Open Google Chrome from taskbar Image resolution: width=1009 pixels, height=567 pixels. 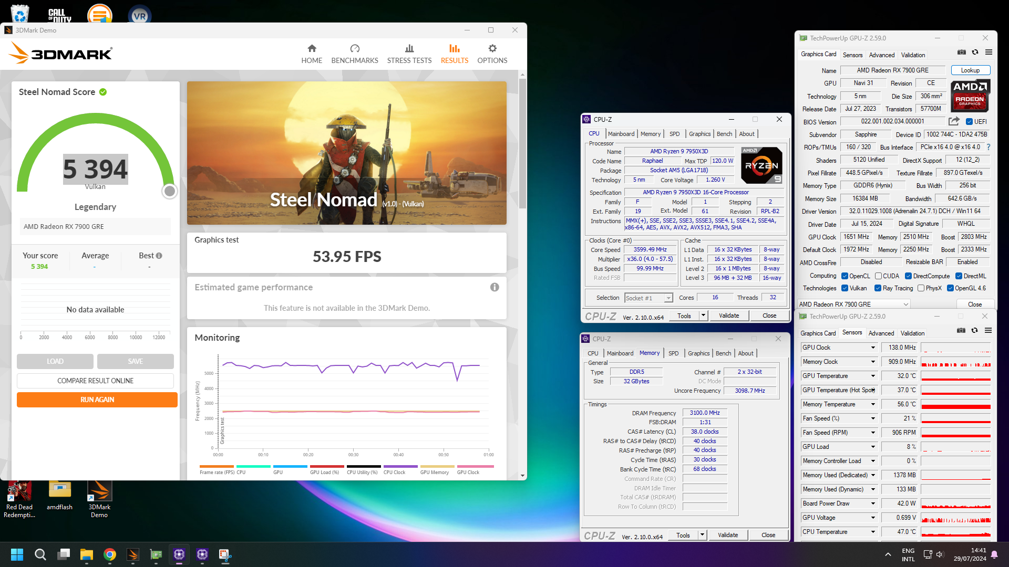[x=110, y=554]
